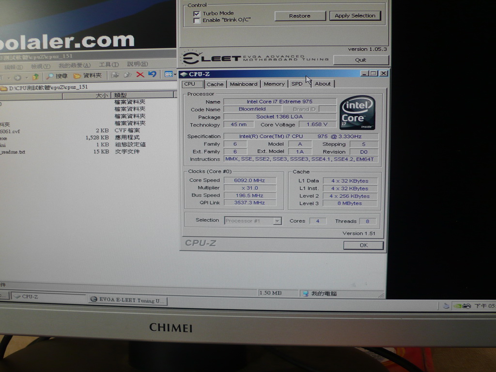
Task: Click the 8 MBytes Level 3 cache value
Action: tap(350, 203)
